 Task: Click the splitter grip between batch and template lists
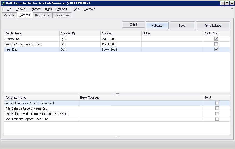(117, 93)
